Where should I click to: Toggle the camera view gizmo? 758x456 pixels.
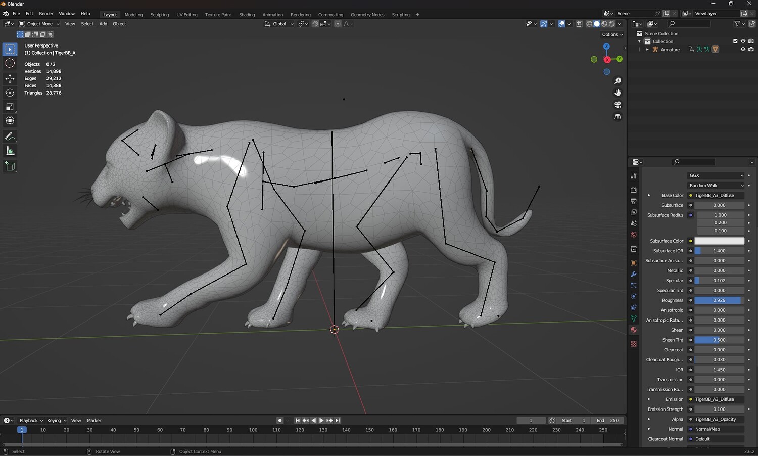pyautogui.click(x=618, y=105)
